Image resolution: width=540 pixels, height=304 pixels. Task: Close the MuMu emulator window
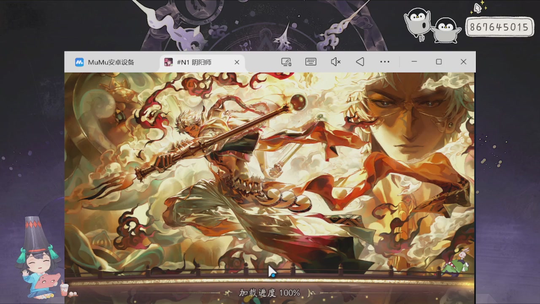coord(464,62)
